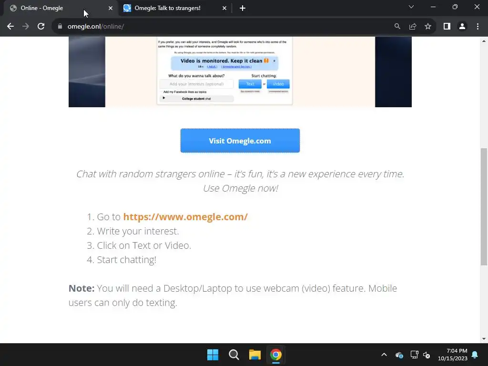Close the Omegle: Talk to strangers tab
Screen dimensions: 488x366
coord(224,8)
